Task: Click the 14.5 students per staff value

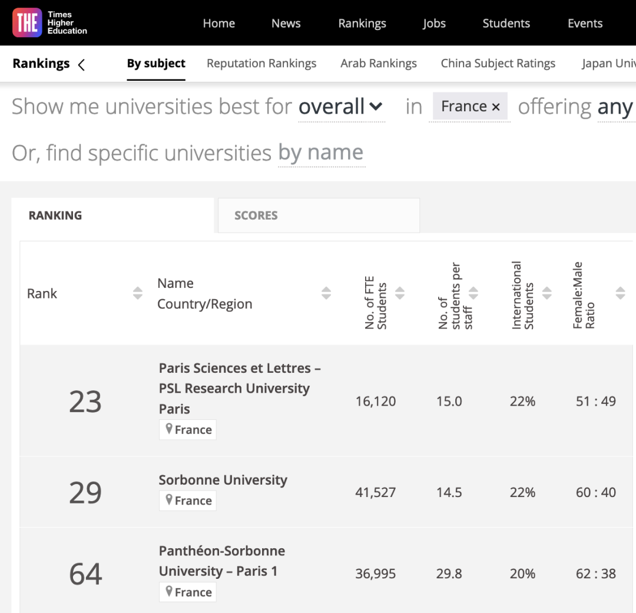Action: (449, 492)
